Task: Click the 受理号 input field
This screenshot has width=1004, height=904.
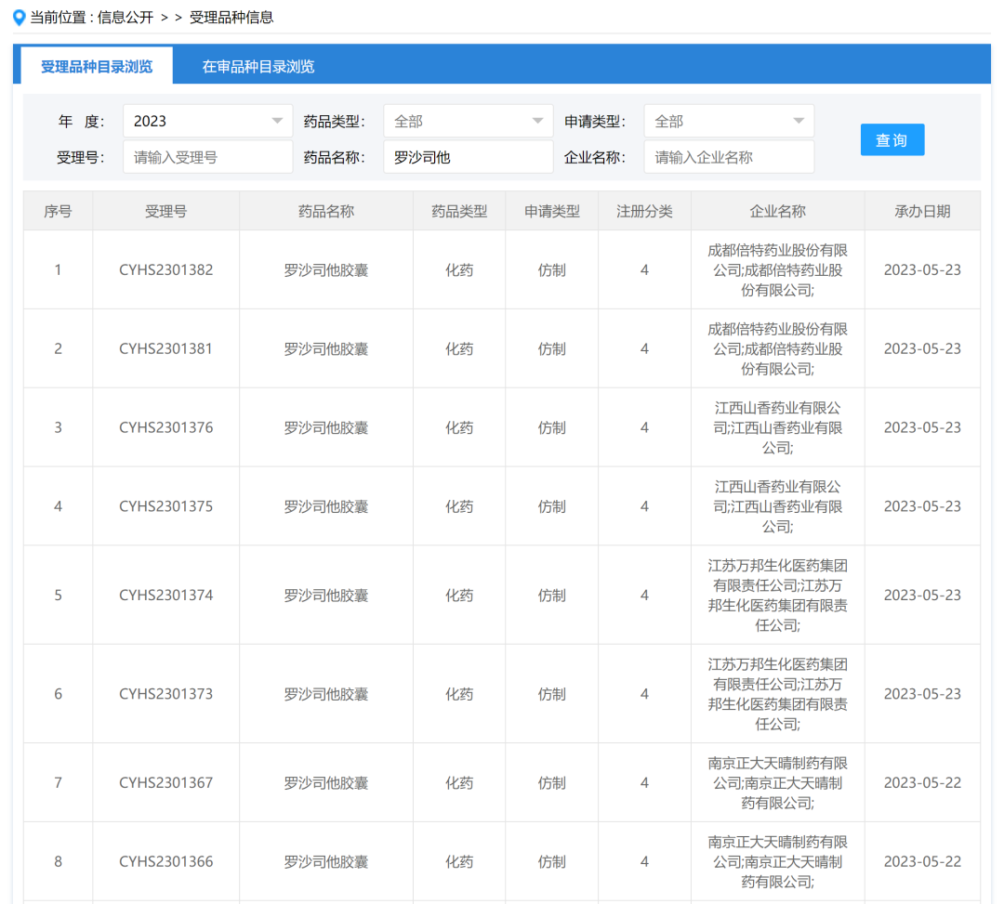Action: click(207, 157)
